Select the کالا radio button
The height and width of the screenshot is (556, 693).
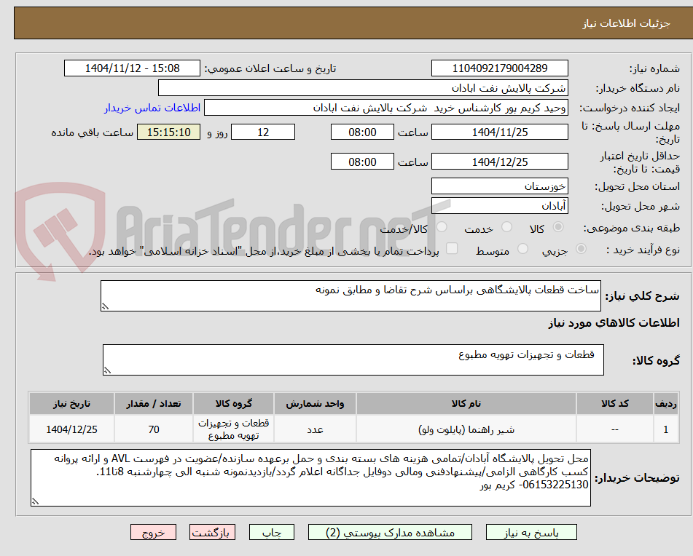(x=558, y=227)
